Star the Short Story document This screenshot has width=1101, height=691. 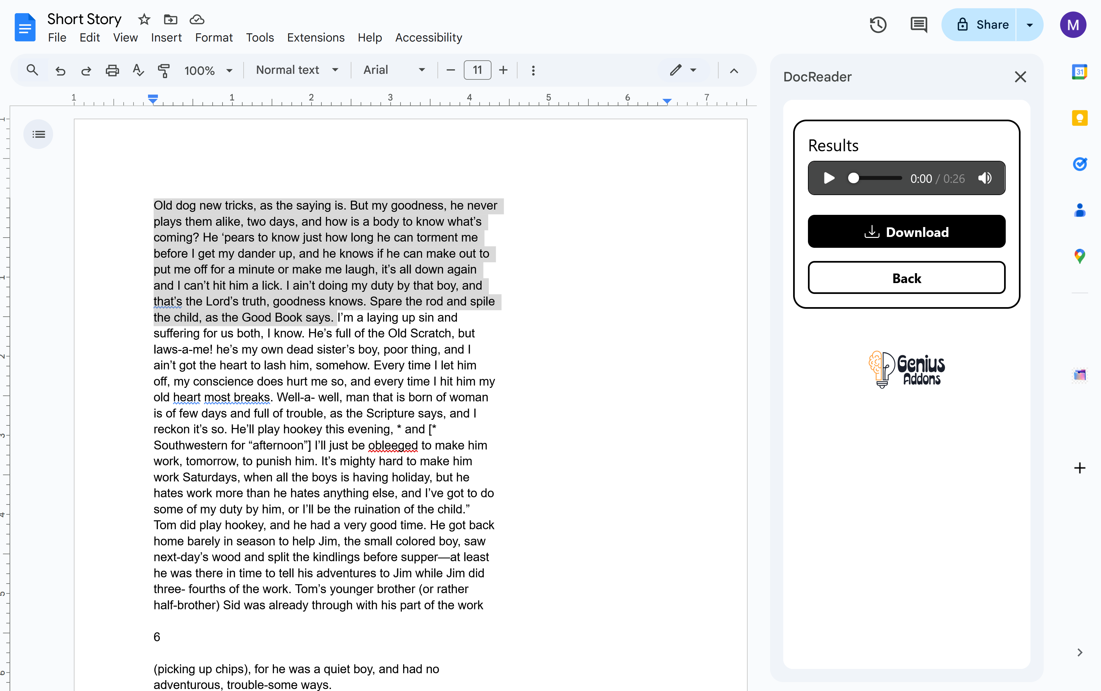(144, 19)
